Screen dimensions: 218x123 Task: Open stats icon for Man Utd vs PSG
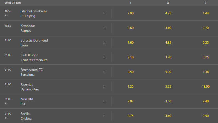(x=104, y=101)
